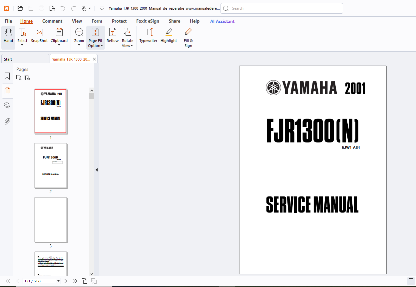Collapse the navigation panel with the arrow
Viewport: 416px width, 287px height.
97,170
